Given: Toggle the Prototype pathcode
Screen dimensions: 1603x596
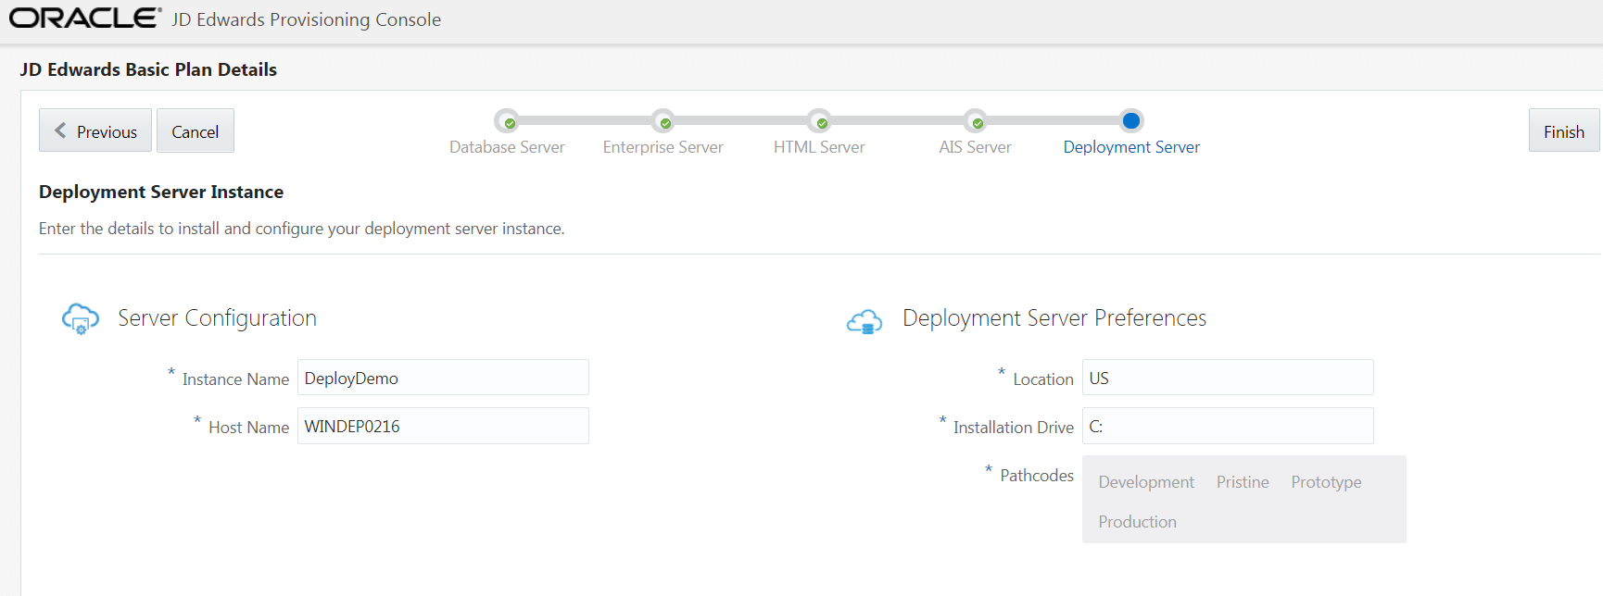Looking at the screenshot, I should 1326,482.
